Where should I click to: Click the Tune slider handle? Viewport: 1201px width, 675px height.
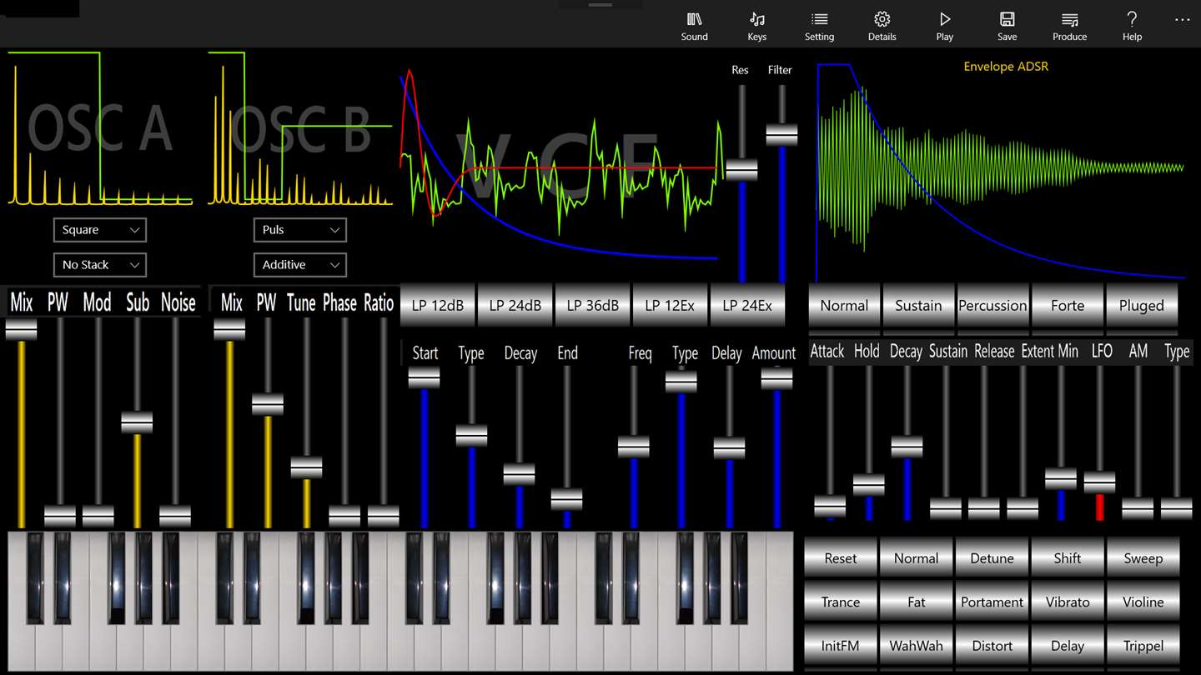click(306, 467)
